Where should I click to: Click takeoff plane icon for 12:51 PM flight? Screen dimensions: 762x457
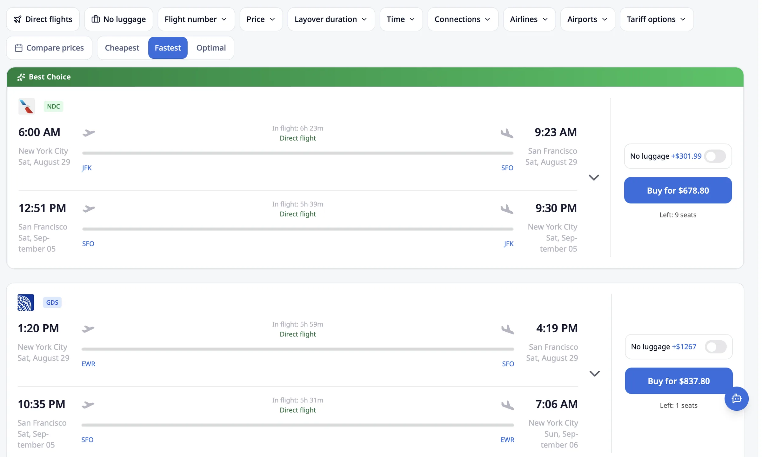[89, 209]
